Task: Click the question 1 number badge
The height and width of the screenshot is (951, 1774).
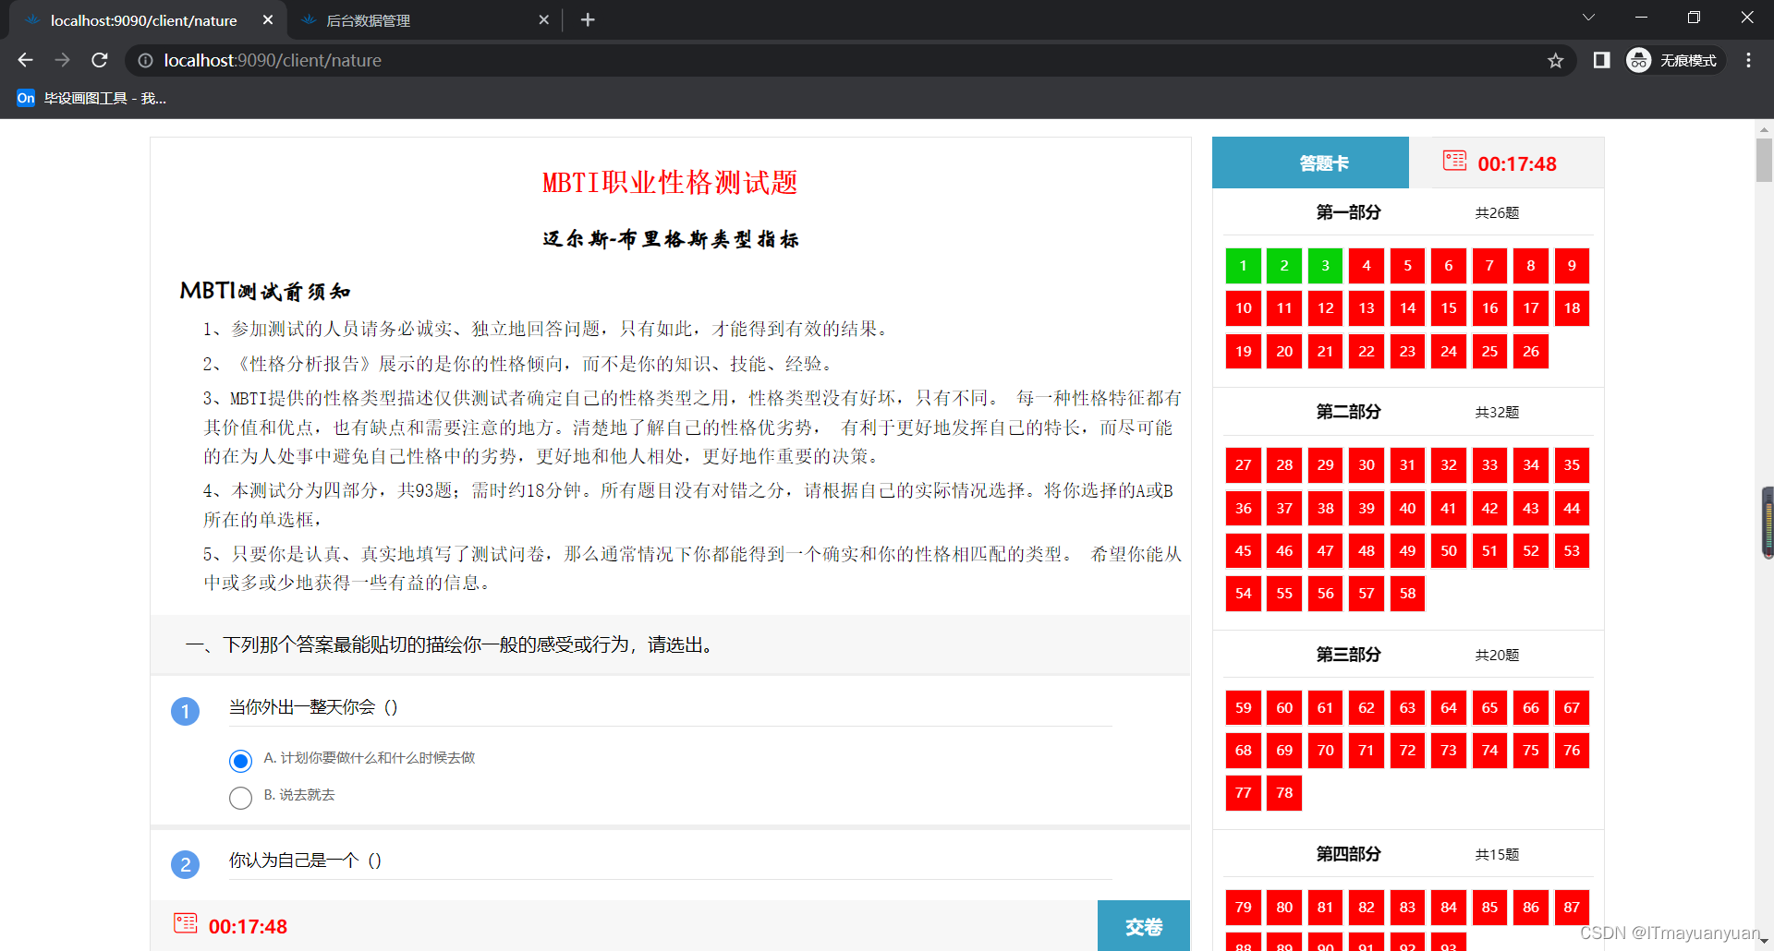Action: (186, 711)
